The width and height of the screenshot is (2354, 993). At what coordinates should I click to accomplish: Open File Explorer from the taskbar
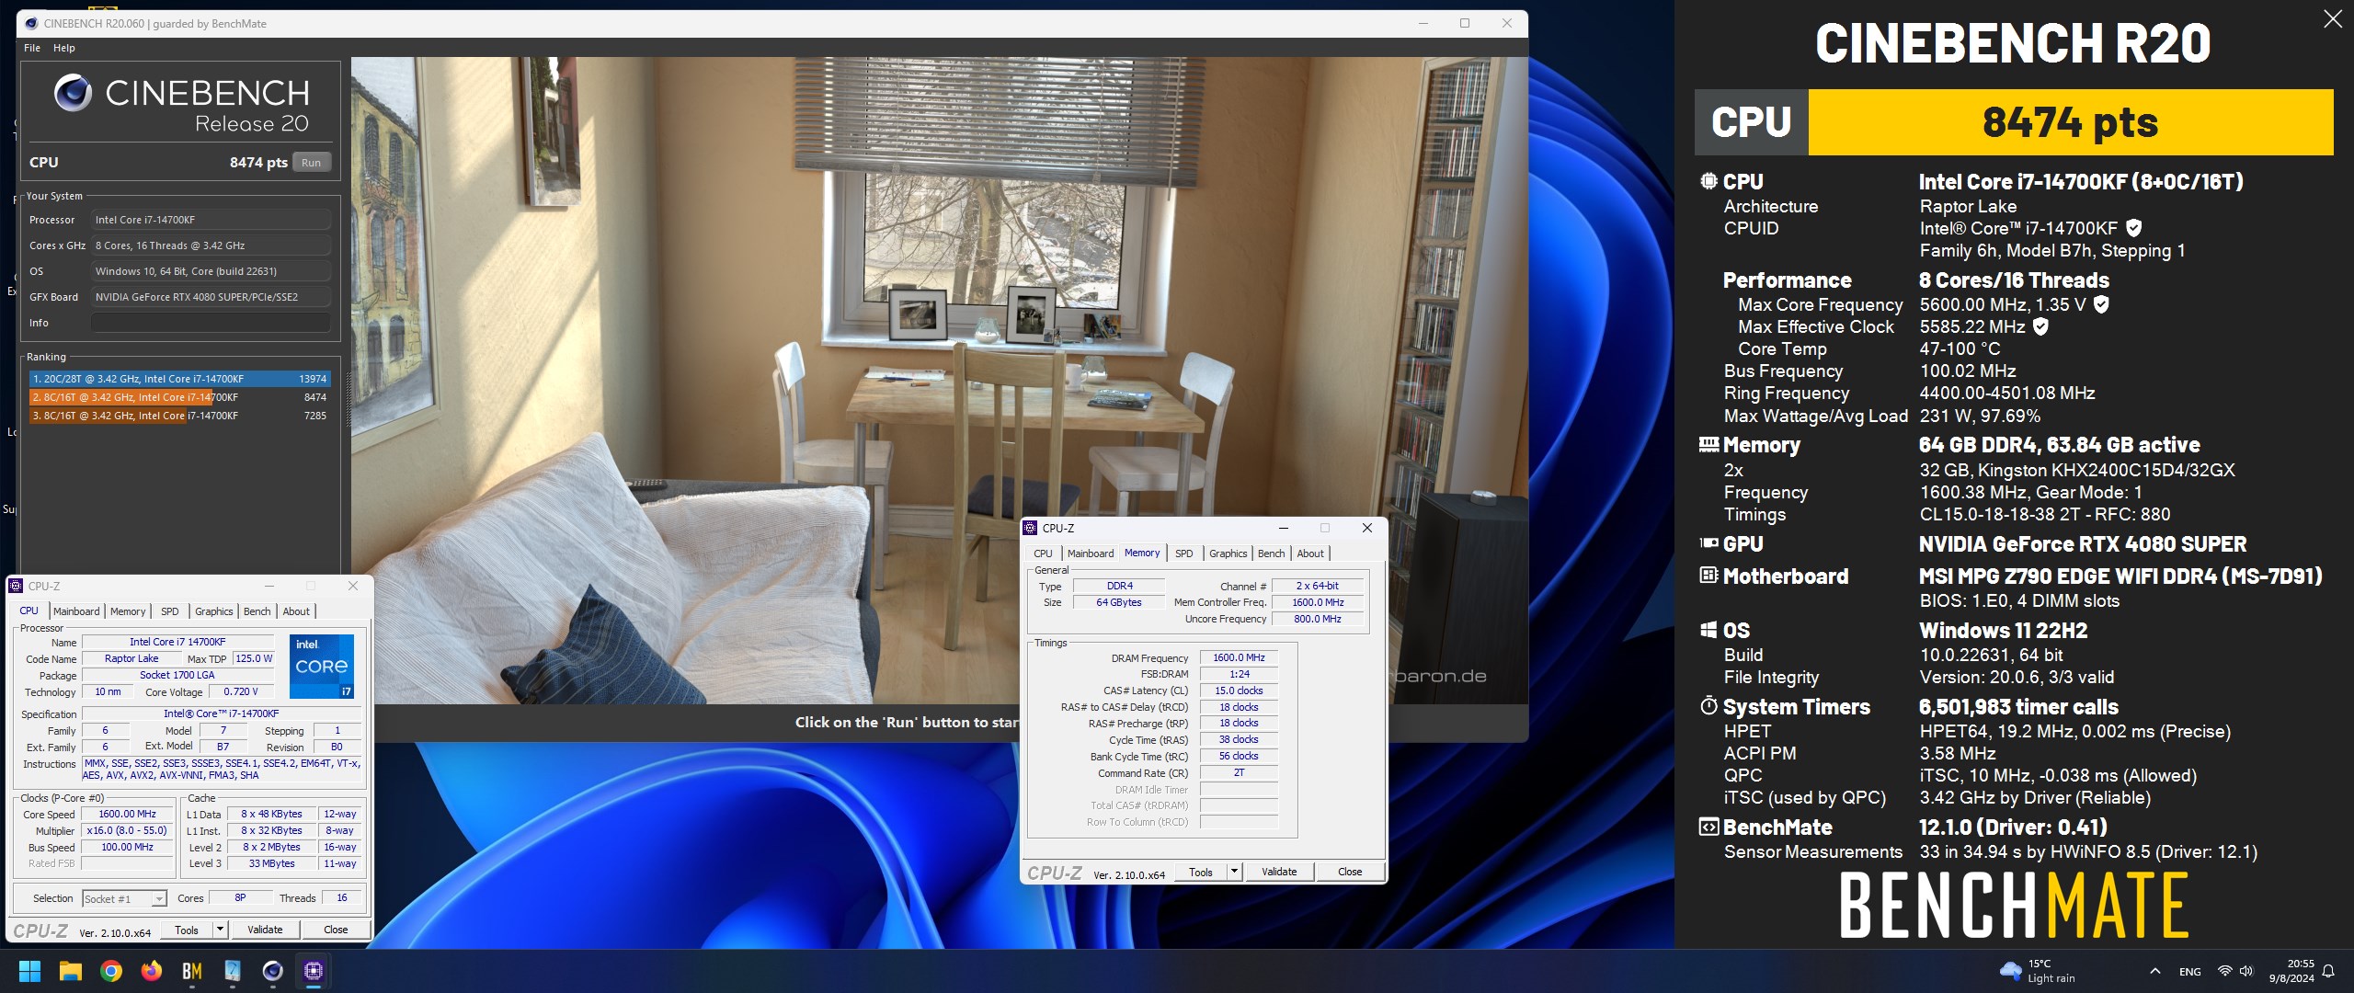coord(71,971)
